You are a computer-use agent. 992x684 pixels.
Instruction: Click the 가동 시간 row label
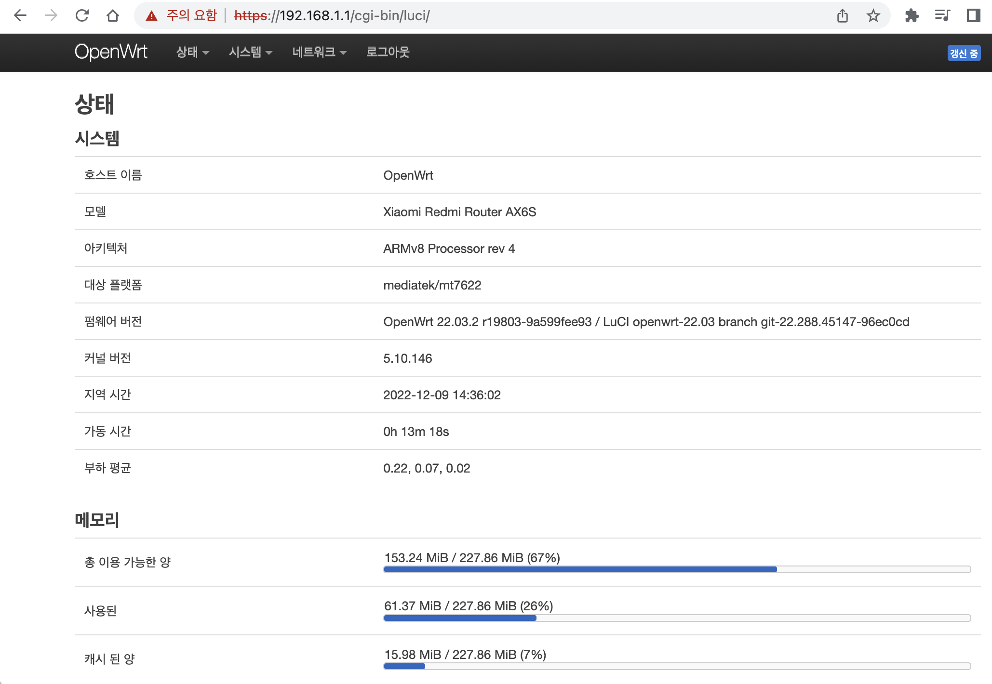107,431
